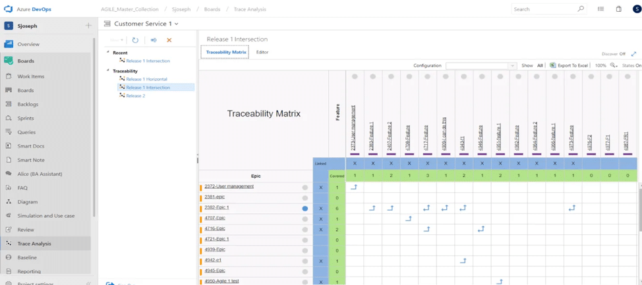Click the orange delete X icon
Image resolution: width=642 pixels, height=285 pixels.
click(169, 40)
